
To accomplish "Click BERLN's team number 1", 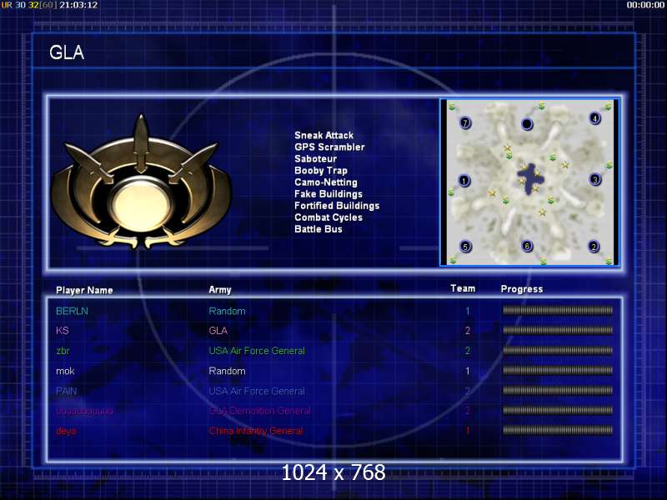I will tap(468, 311).
